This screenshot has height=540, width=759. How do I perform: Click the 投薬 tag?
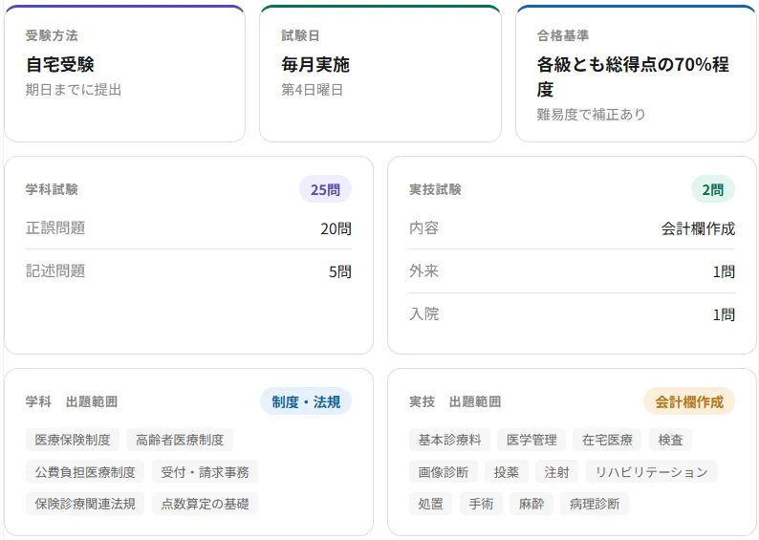pyautogui.click(x=507, y=472)
